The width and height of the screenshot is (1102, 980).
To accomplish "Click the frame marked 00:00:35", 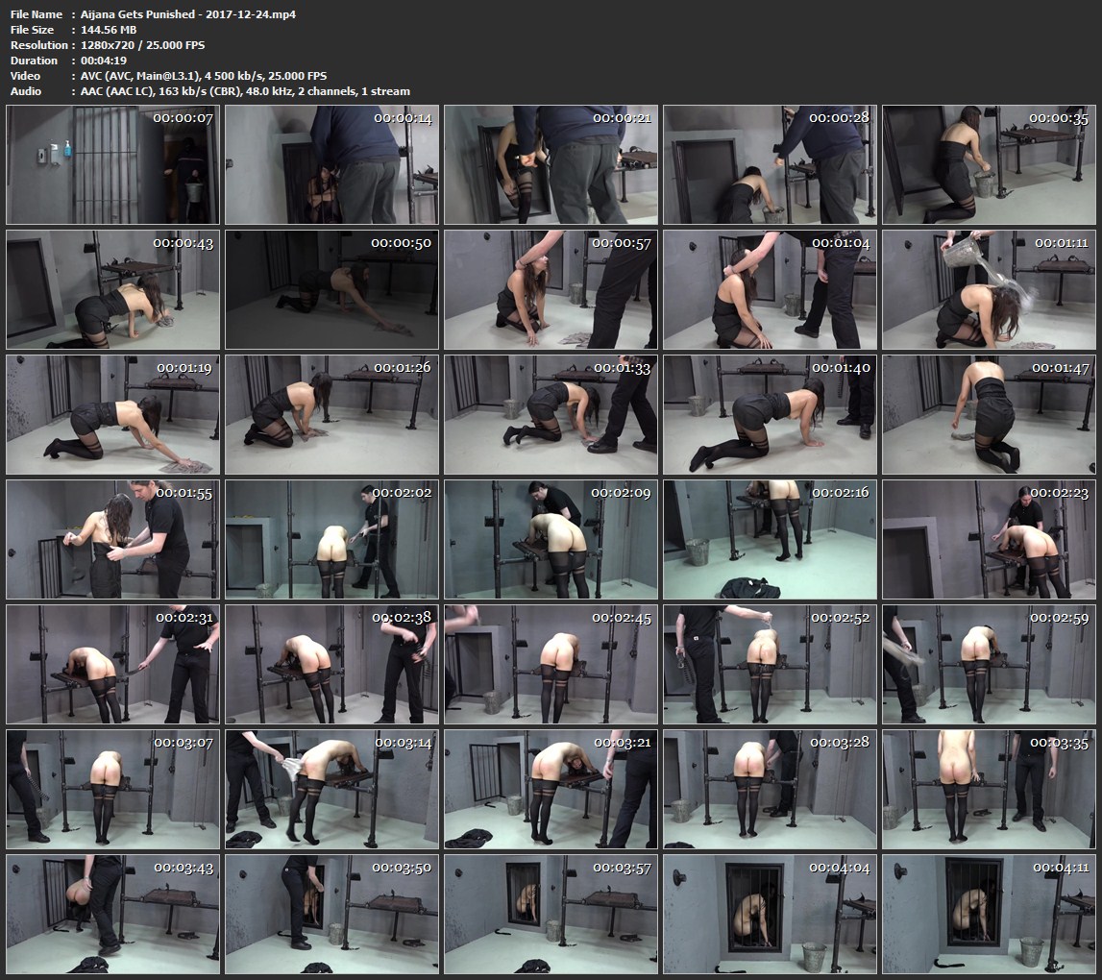I will [x=989, y=165].
